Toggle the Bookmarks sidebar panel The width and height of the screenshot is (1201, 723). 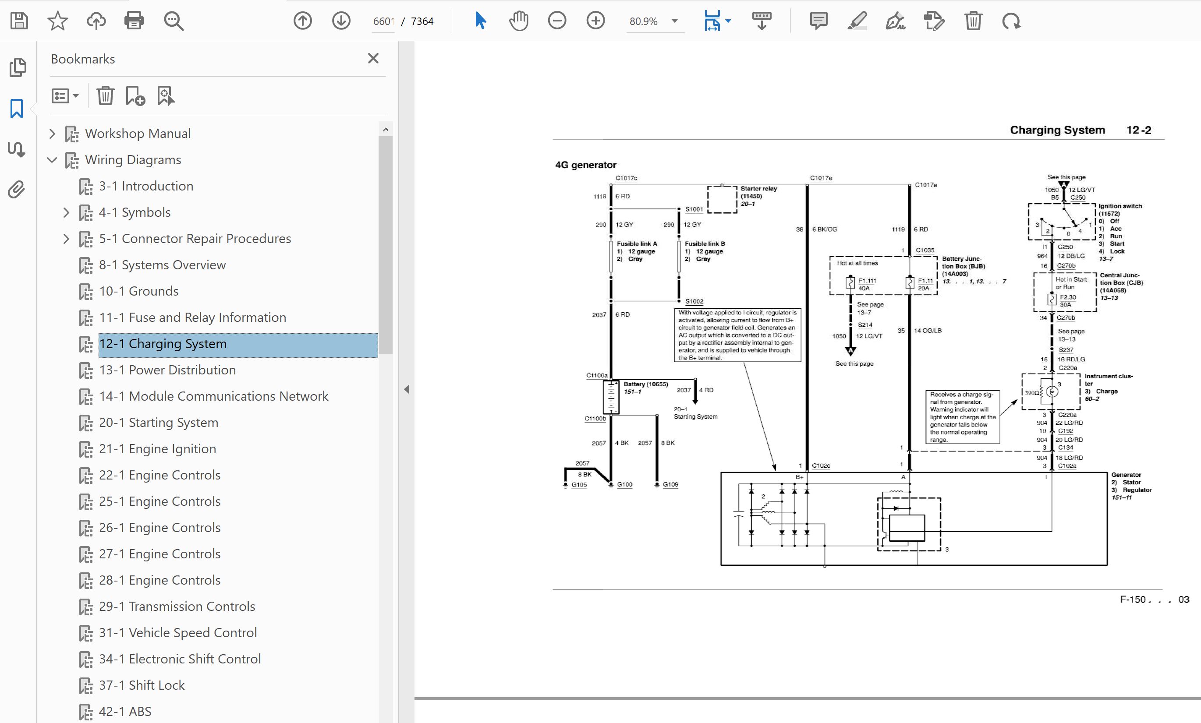coord(17,108)
